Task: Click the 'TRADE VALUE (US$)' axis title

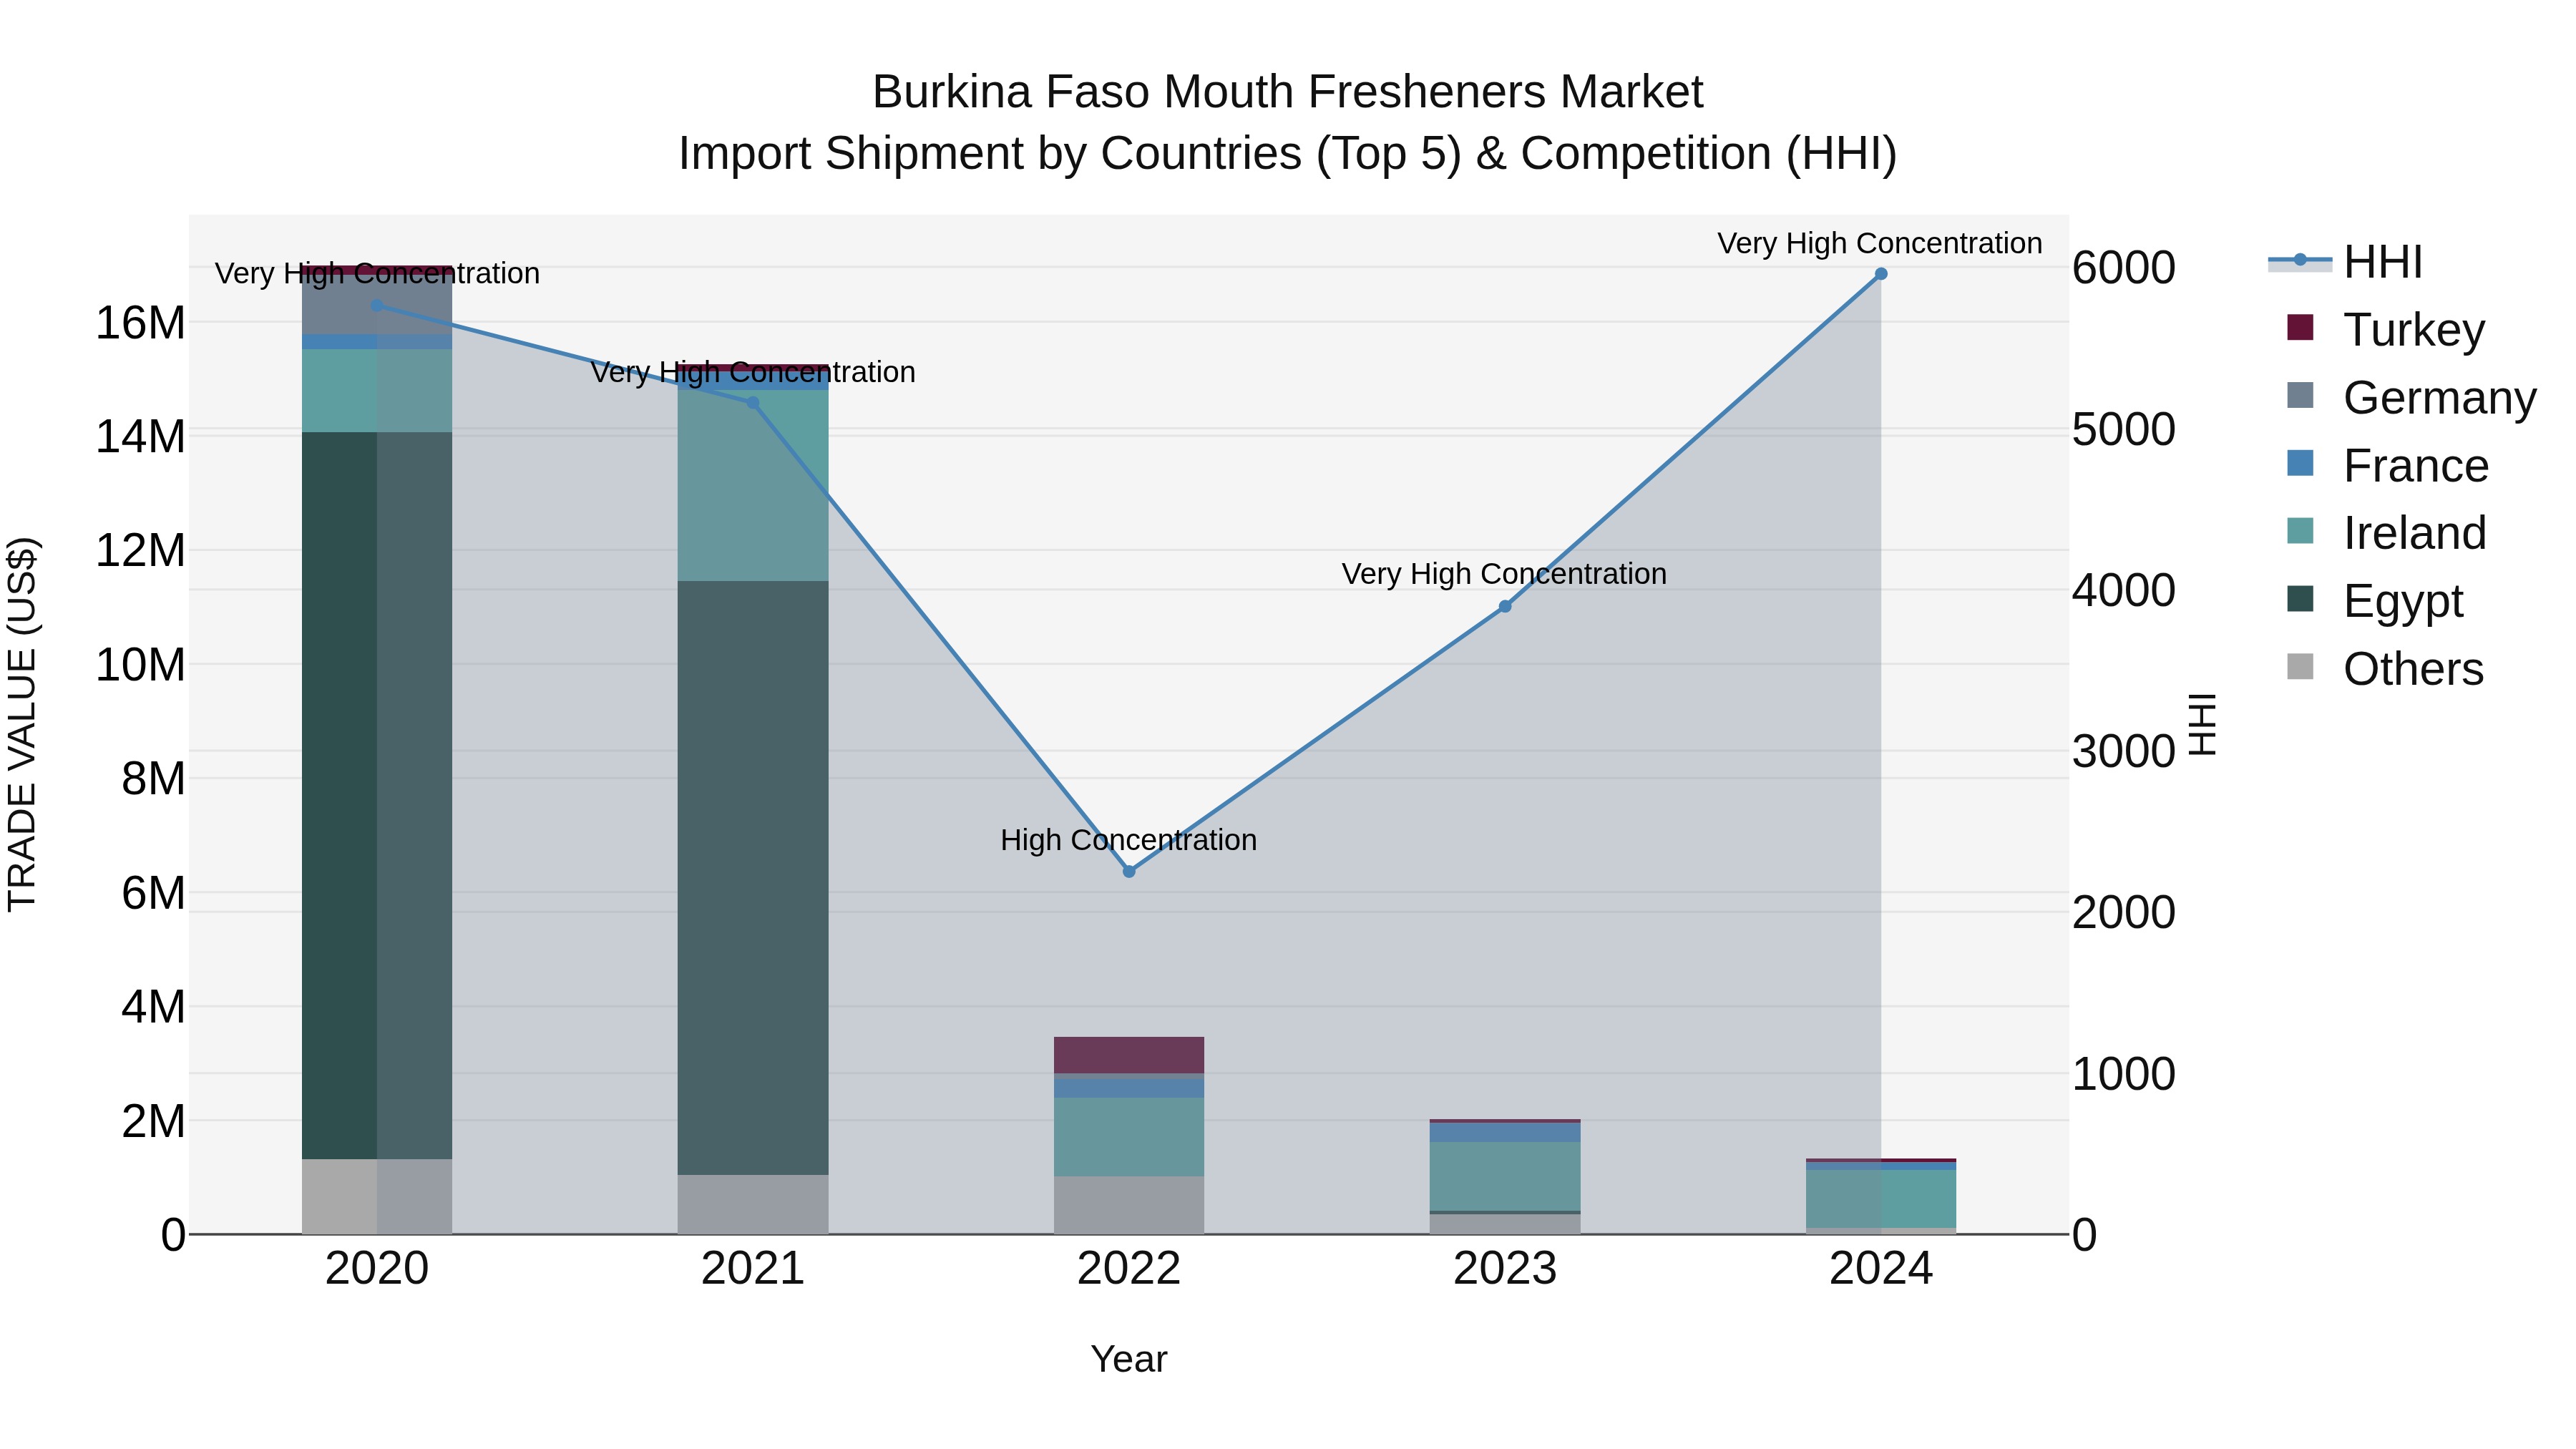Action: [x=22, y=724]
